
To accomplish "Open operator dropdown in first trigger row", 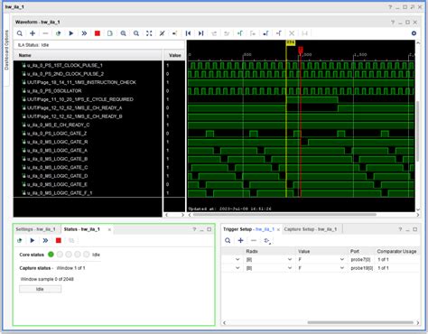I will click(237, 259).
